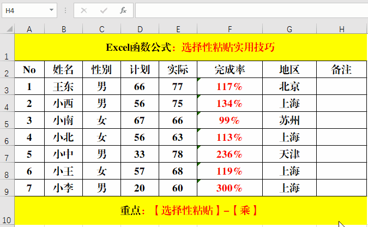Select column F header
368x227 pixels.
pyautogui.click(x=230, y=29)
